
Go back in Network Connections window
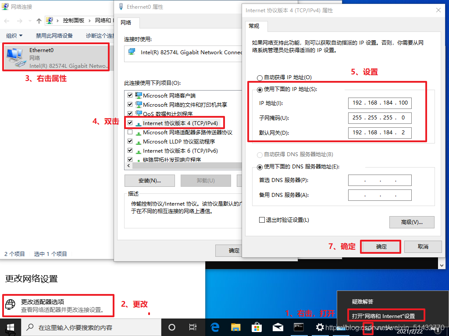point(7,21)
